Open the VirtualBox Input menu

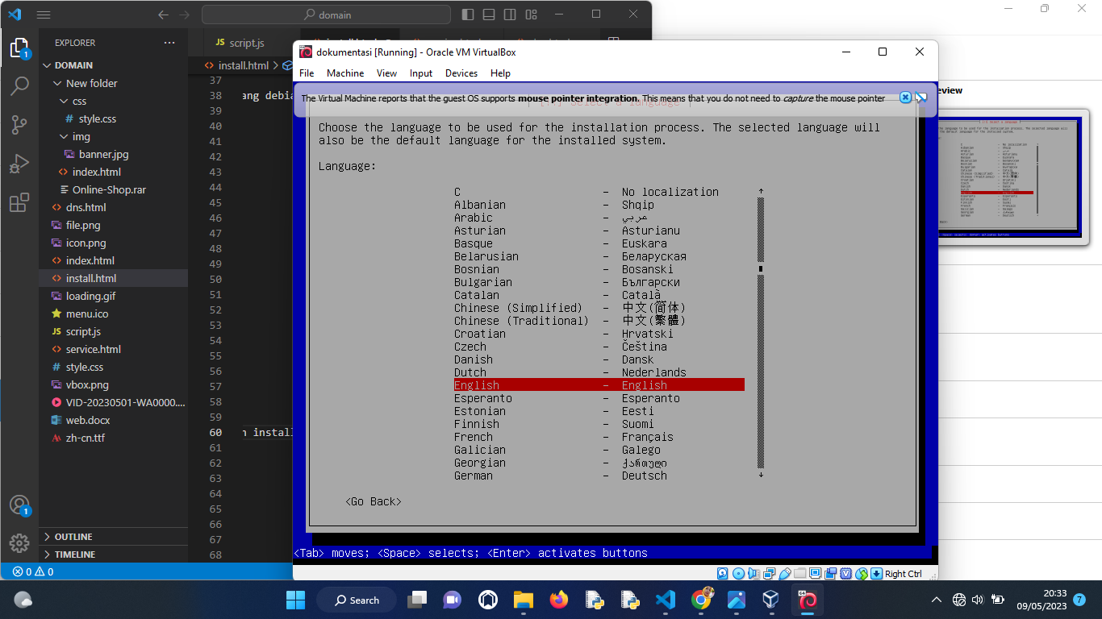[x=421, y=73]
